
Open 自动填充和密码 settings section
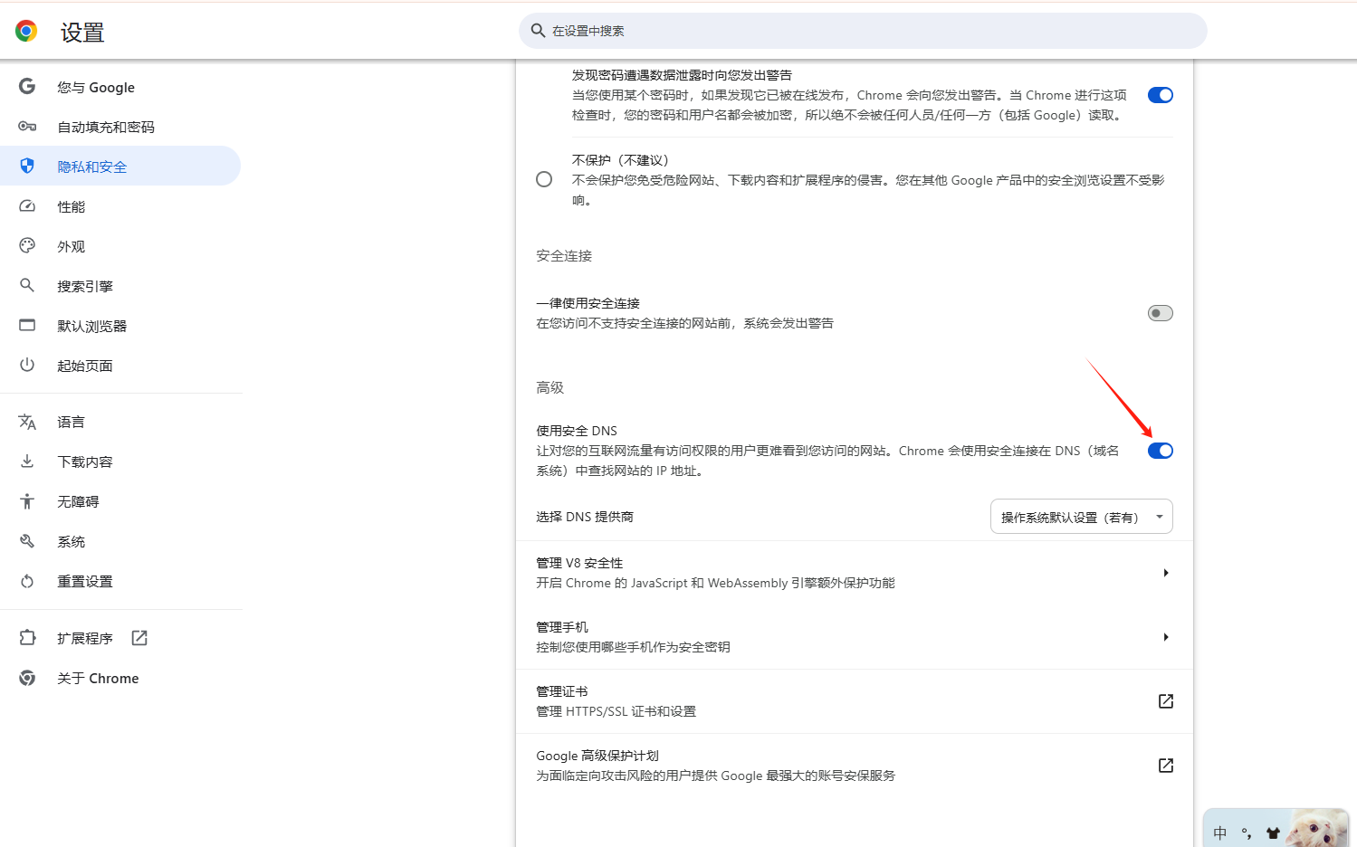click(120, 127)
